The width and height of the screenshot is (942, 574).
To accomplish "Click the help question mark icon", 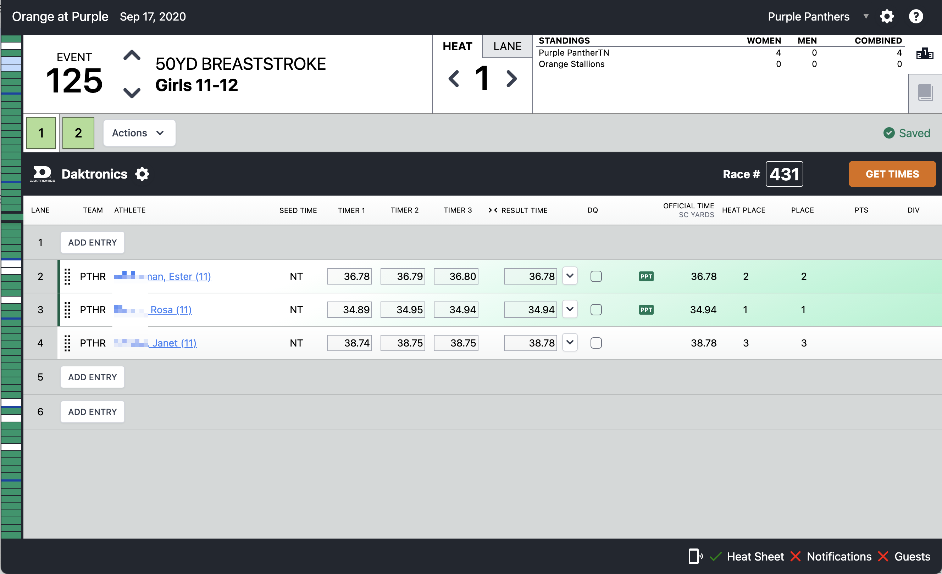I will (916, 16).
